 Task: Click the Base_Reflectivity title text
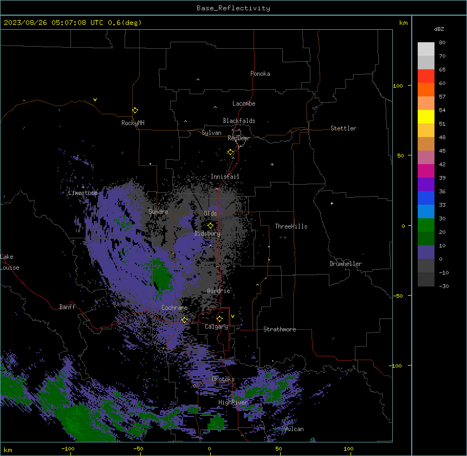coord(233,8)
